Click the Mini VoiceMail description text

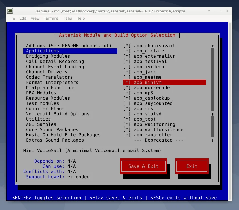[x=92, y=151]
